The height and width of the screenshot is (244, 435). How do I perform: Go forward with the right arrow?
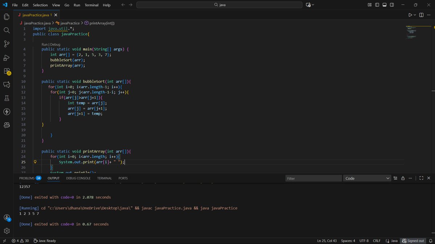point(130,5)
